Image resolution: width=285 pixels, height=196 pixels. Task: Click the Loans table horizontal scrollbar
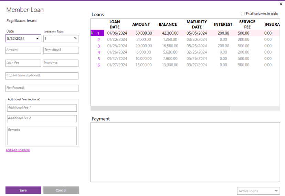point(160,109)
